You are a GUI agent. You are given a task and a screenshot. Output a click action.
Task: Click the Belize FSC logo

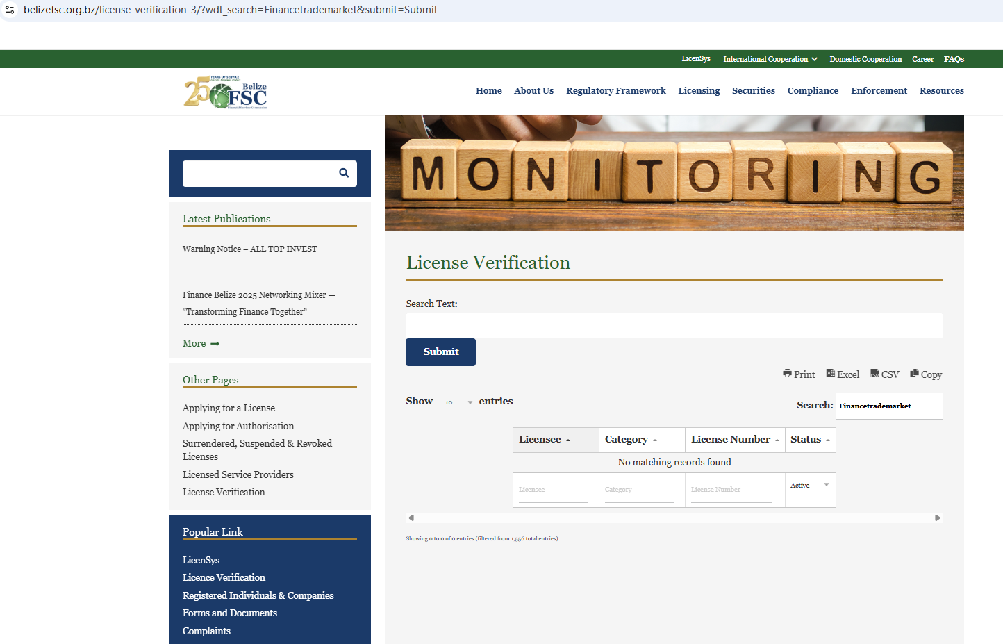(226, 92)
